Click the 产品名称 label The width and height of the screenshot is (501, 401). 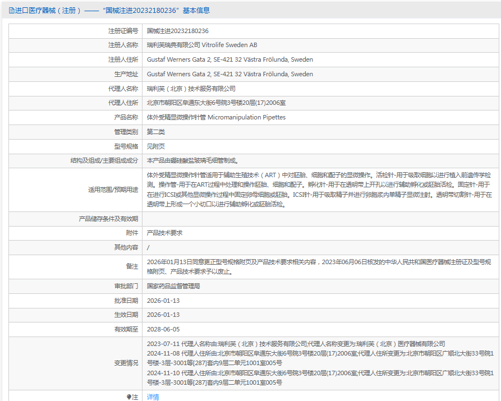[x=126, y=117]
